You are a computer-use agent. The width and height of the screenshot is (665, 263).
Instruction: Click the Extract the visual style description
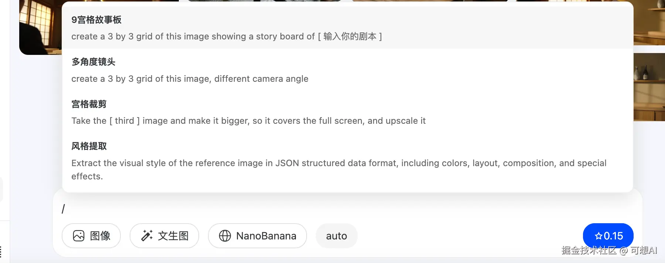click(339, 169)
